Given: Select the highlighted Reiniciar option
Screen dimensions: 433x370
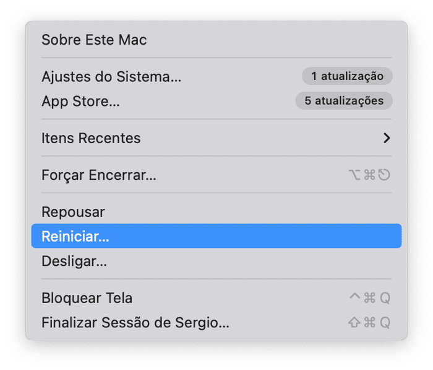Looking at the screenshot, I should pos(75,237).
